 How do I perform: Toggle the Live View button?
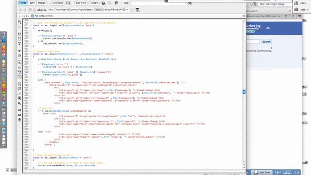(81, 3)
